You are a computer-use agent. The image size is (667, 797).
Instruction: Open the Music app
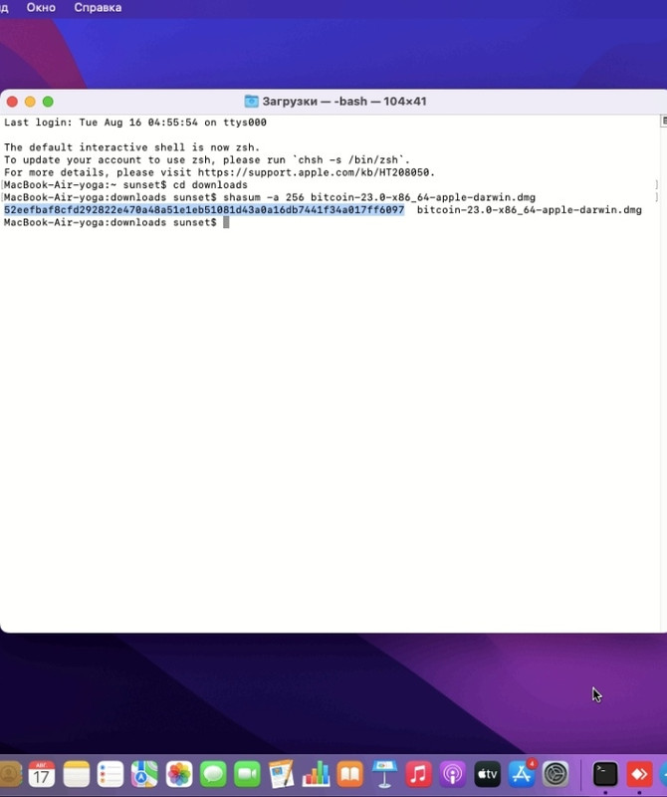click(x=418, y=774)
